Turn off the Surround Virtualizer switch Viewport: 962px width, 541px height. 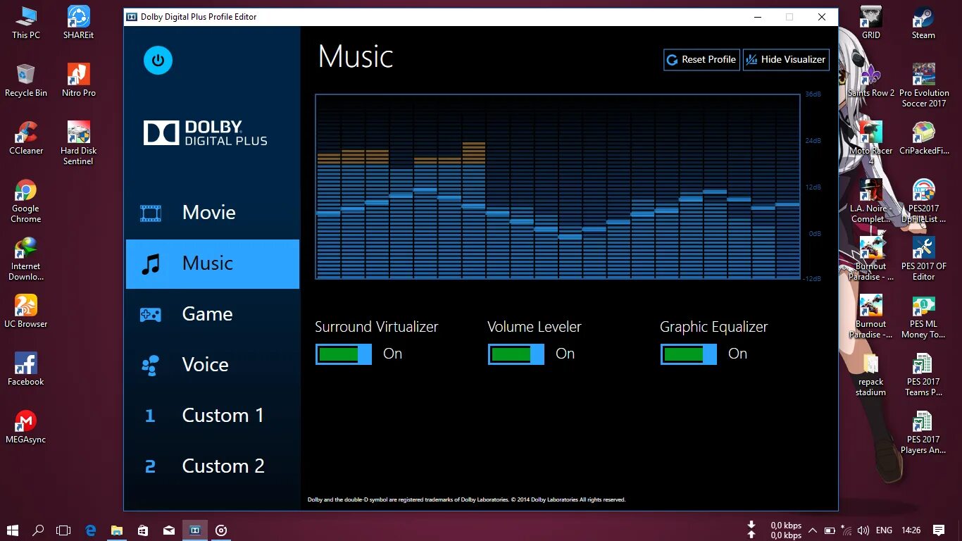click(343, 354)
